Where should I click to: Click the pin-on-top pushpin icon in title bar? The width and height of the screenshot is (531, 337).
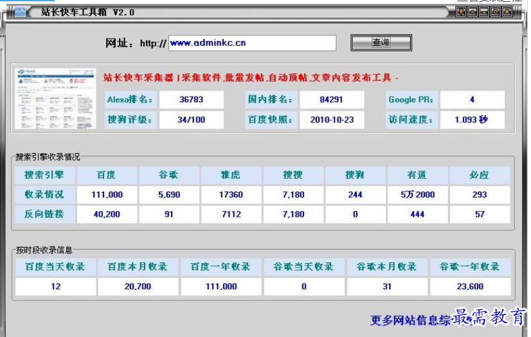[x=460, y=12]
